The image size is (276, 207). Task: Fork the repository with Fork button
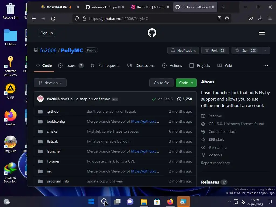coord(215,50)
